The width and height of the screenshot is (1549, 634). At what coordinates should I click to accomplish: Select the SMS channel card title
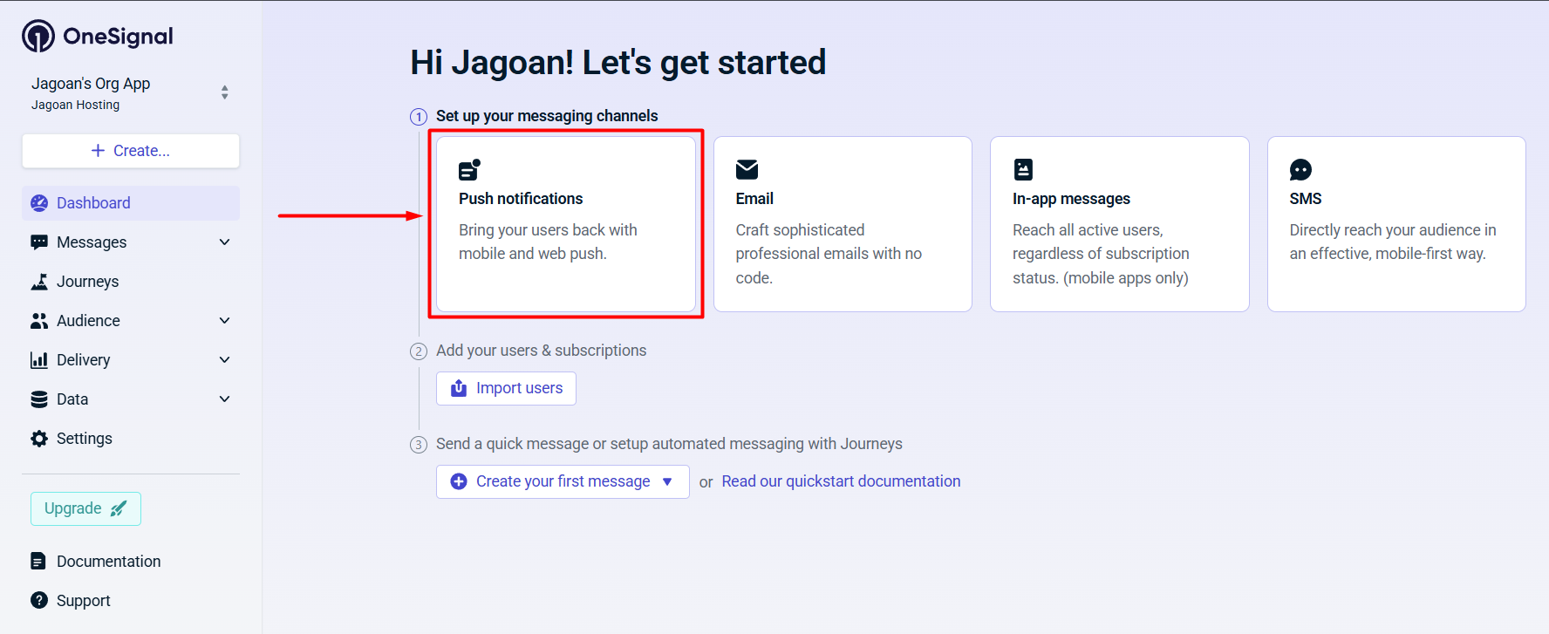tap(1306, 199)
